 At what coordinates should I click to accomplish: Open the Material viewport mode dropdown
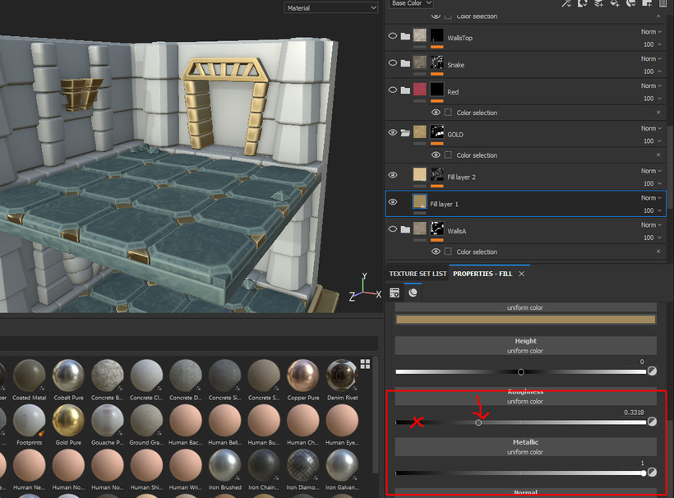[x=330, y=8]
